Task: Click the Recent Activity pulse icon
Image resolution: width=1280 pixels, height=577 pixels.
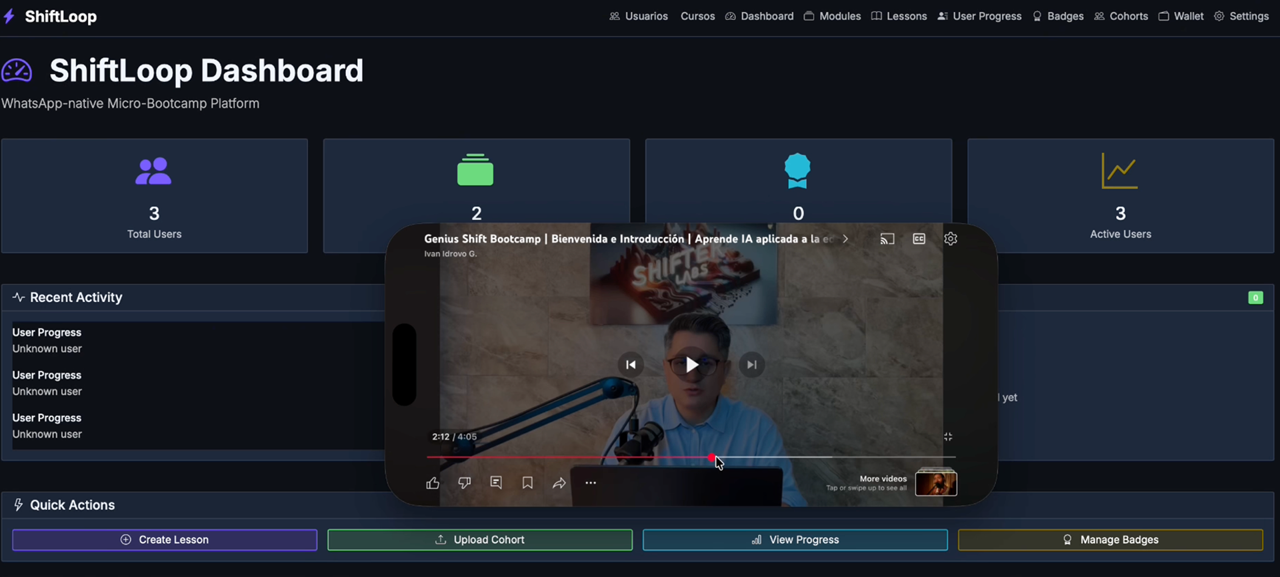Action: click(19, 297)
